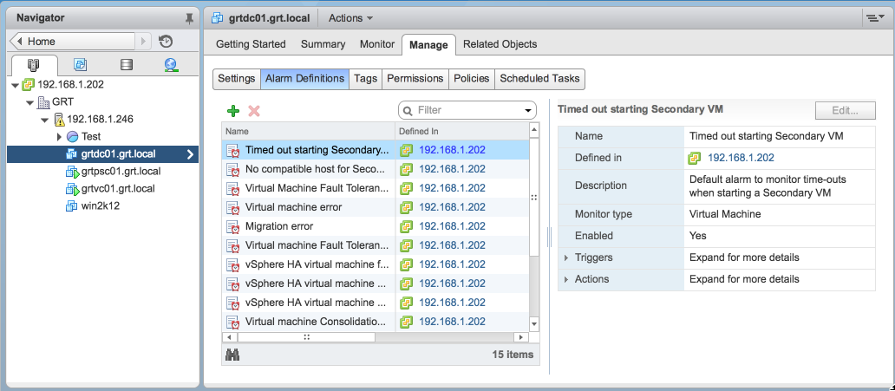The height and width of the screenshot is (391, 895).
Task: Select the No compatible host for Seco... alarm
Action: 376,169
